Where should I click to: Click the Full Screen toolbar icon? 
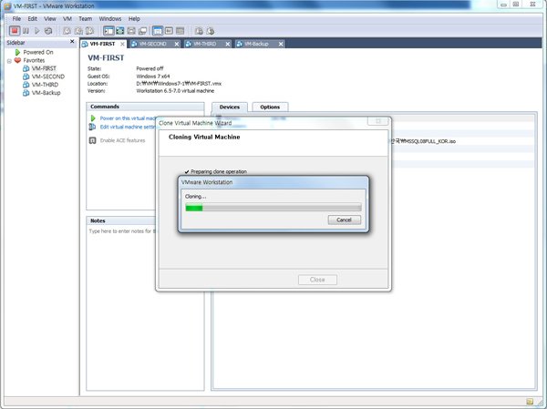point(120,31)
